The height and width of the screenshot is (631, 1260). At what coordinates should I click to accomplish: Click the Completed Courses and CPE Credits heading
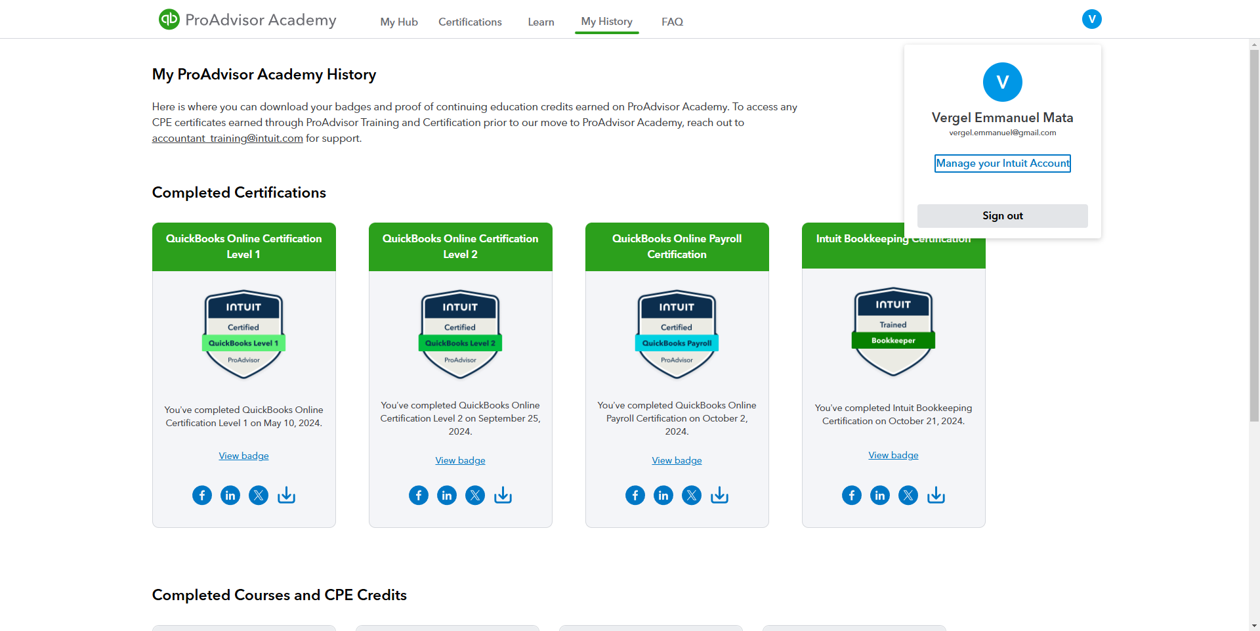click(280, 595)
